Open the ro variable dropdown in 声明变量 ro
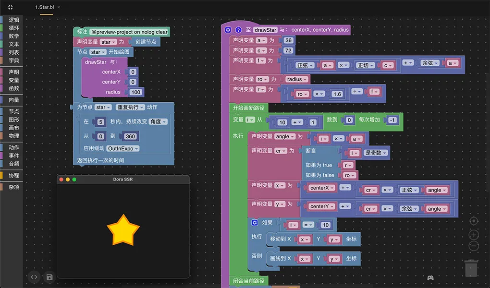Screen dimensions: 490x288 [262, 79]
